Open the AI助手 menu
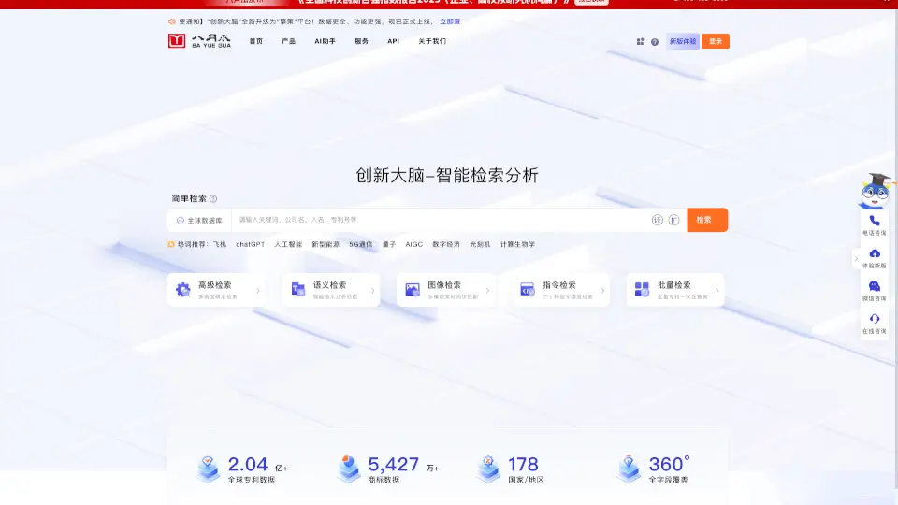This screenshot has height=505, width=898. click(325, 41)
